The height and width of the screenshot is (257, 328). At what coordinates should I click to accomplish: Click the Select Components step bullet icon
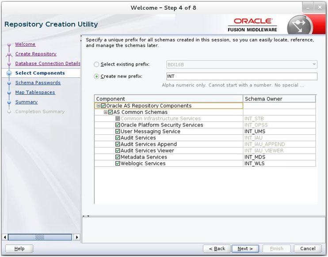(9, 73)
